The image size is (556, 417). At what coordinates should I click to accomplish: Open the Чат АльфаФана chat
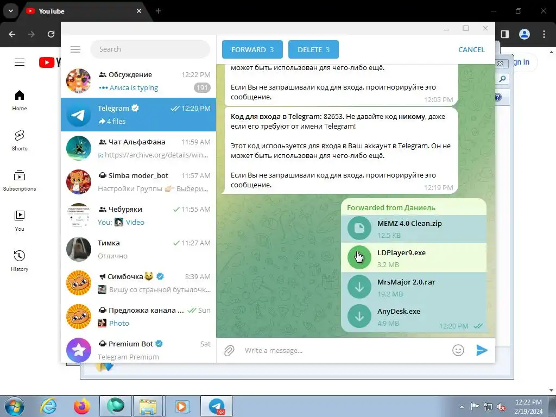tap(138, 148)
